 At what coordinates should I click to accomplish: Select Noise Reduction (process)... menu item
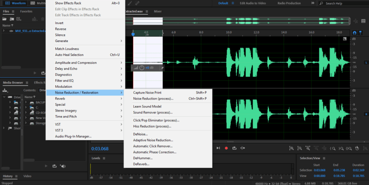coord(153,98)
